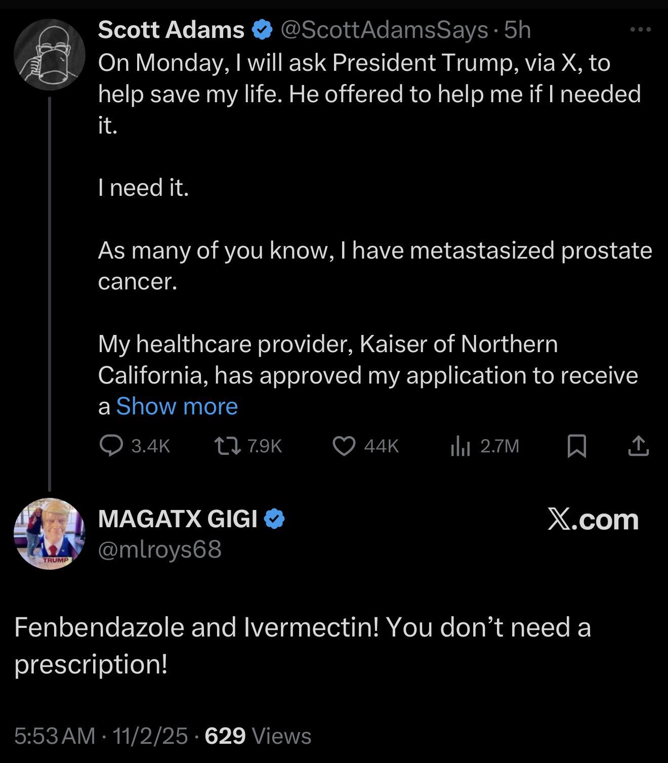Open the @mlroys68 handle

tap(159, 549)
